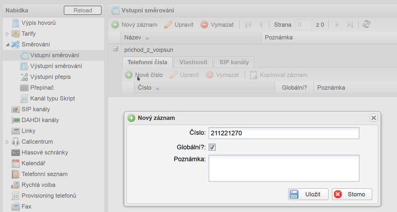The height and width of the screenshot is (212, 397).
Task: Click the Rychlá volba icon
Action: pyautogui.click(x=15, y=185)
